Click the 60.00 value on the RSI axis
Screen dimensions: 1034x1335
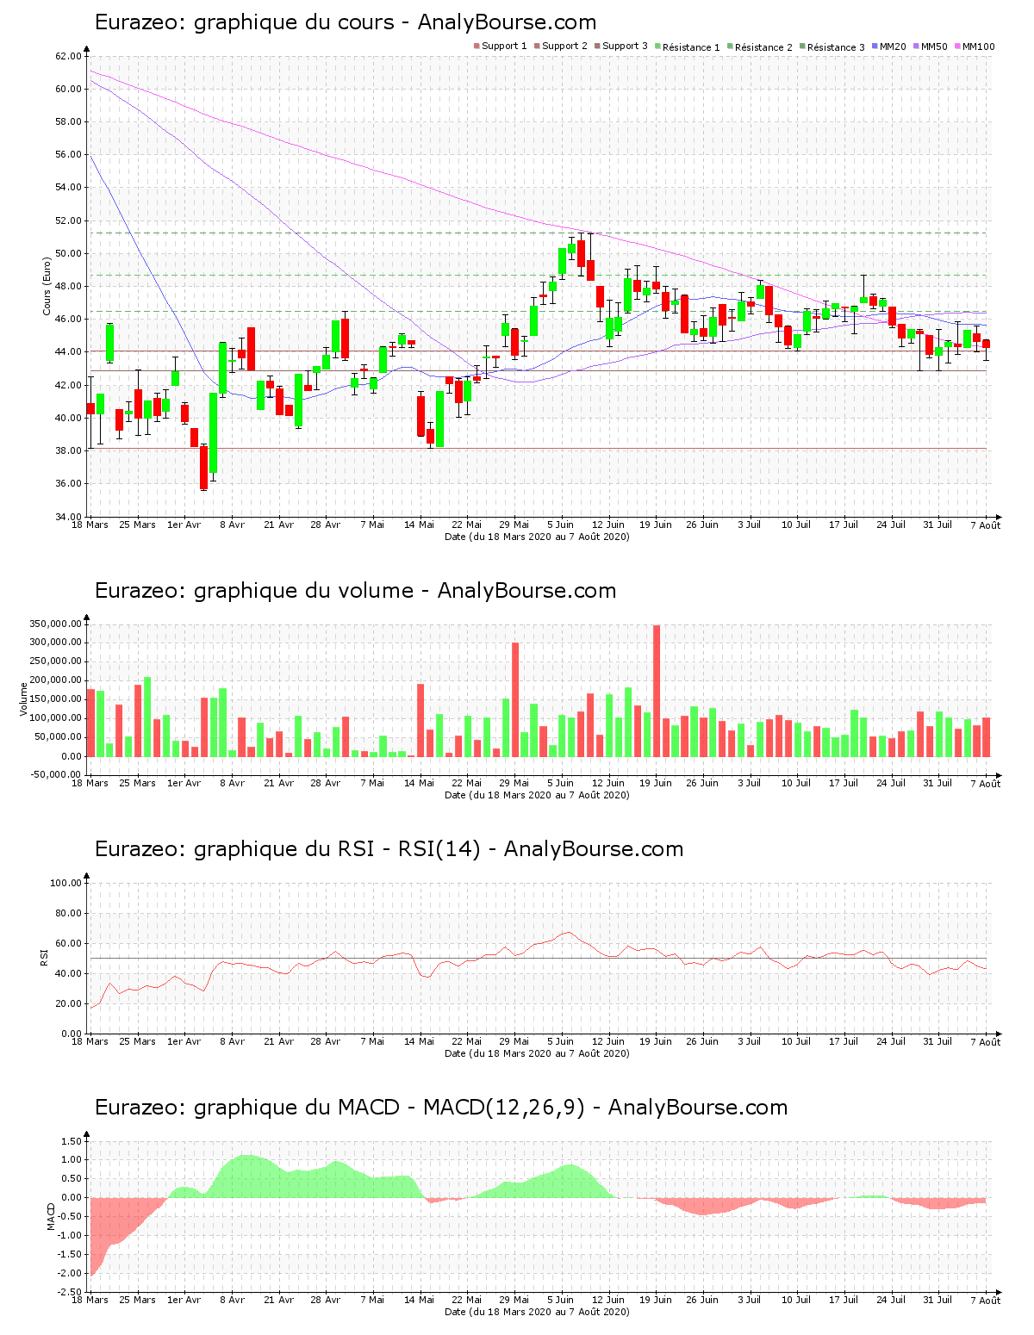(x=68, y=943)
